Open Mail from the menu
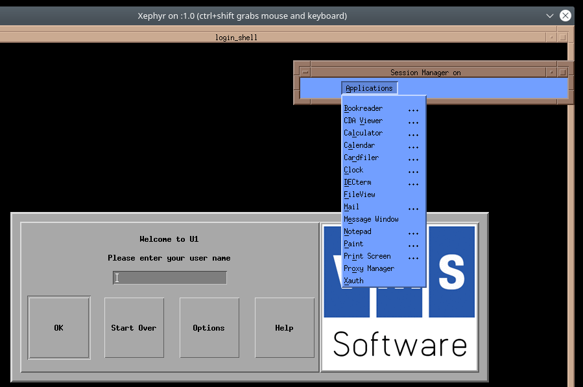 (351, 207)
